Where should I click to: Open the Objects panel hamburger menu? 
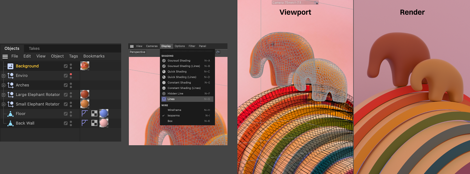5,56
